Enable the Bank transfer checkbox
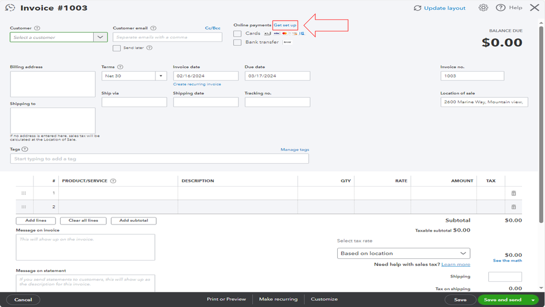The height and width of the screenshot is (307, 545). pyautogui.click(x=237, y=43)
